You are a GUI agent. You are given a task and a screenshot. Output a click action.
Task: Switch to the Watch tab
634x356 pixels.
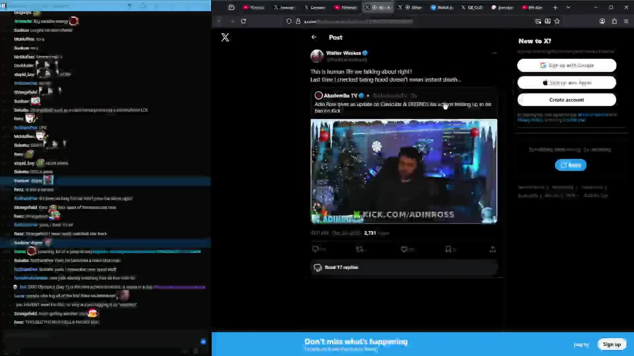coord(442,7)
